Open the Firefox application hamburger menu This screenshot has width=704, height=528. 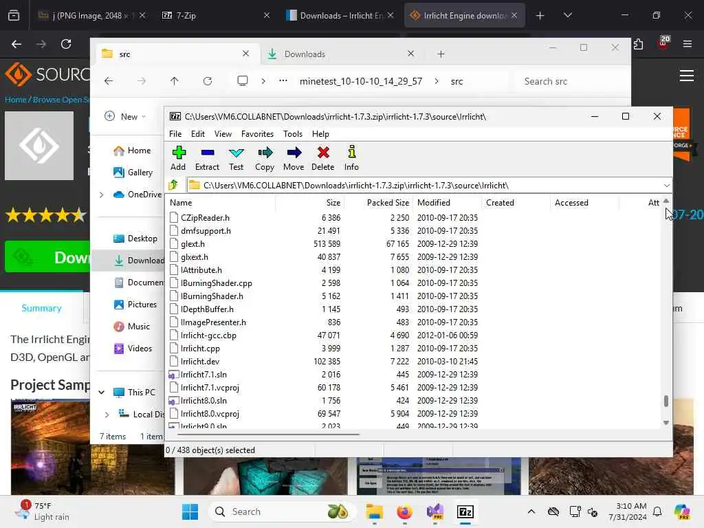pyautogui.click(x=687, y=44)
